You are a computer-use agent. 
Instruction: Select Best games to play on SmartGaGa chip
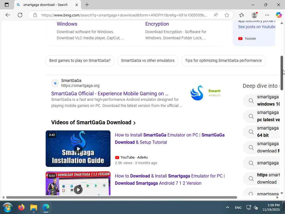click(80, 60)
